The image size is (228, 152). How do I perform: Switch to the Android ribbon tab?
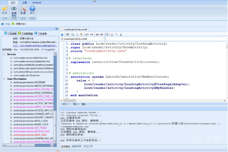(x=37, y=2)
